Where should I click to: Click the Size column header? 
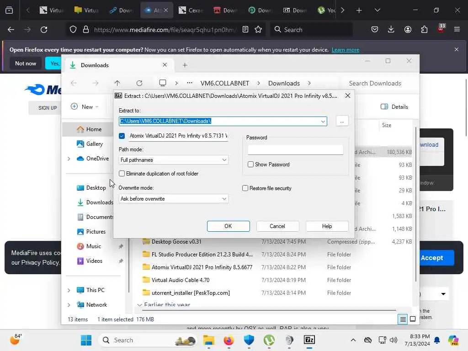(387, 125)
